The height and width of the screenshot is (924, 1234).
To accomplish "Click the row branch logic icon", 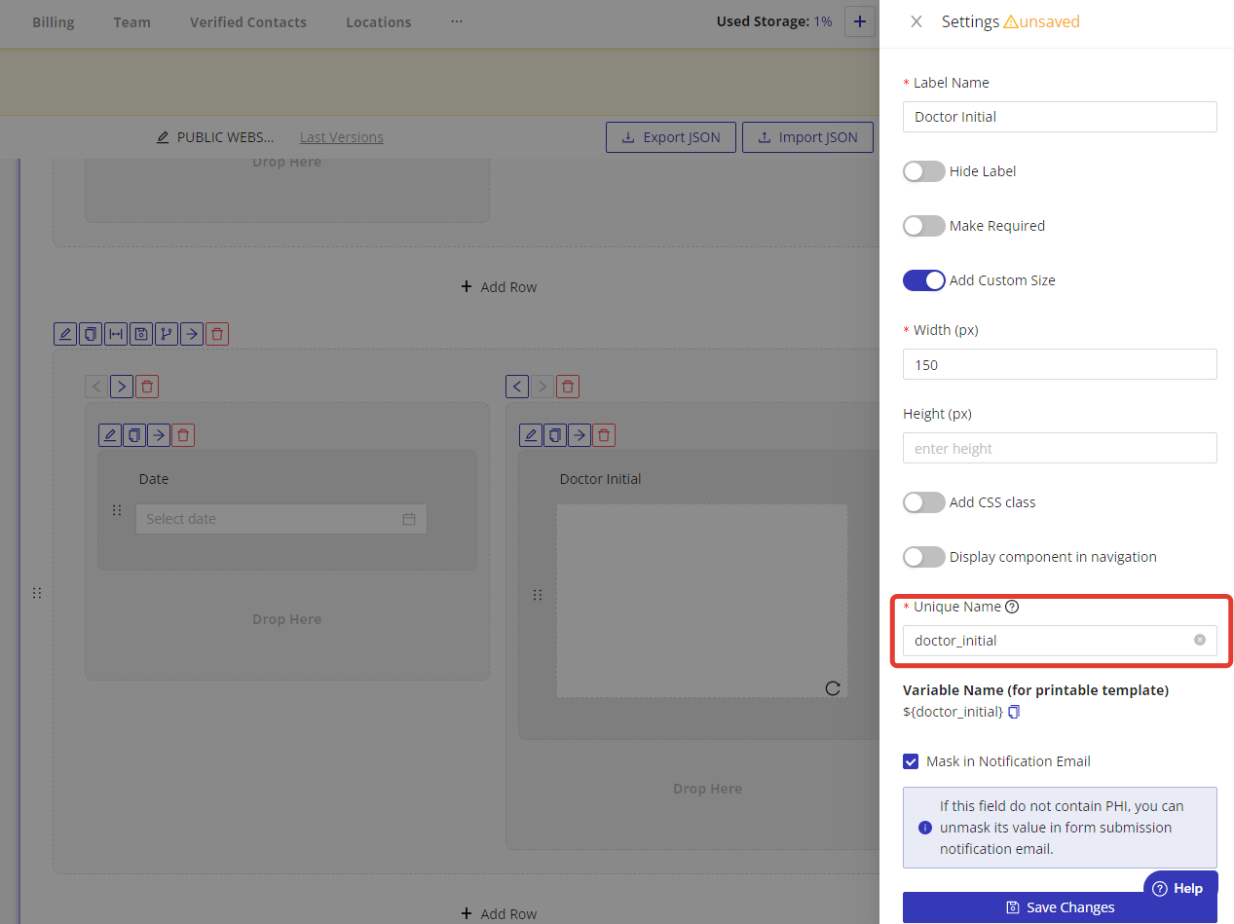I will [x=167, y=334].
